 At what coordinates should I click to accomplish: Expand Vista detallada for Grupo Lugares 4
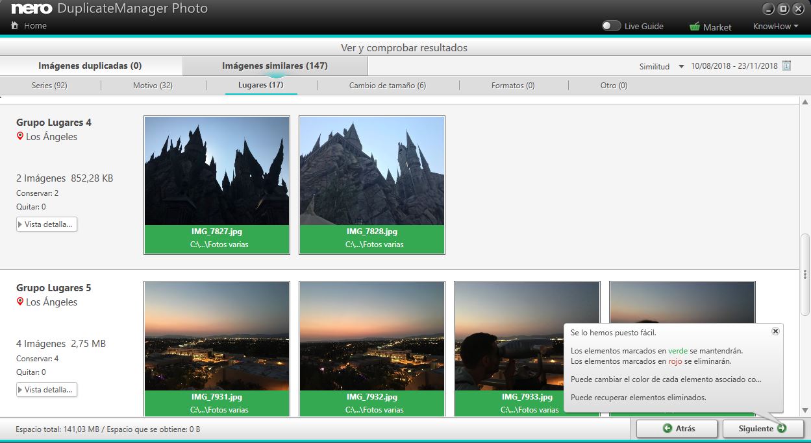[x=47, y=224]
